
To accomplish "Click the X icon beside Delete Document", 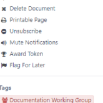I will (x=4, y=9).
